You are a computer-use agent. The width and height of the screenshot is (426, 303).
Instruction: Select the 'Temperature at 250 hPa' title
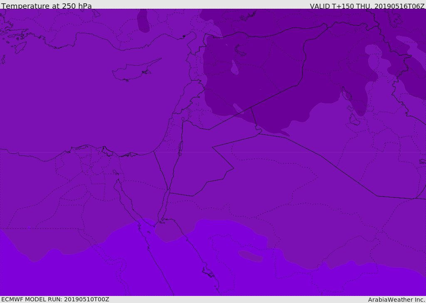click(x=47, y=6)
